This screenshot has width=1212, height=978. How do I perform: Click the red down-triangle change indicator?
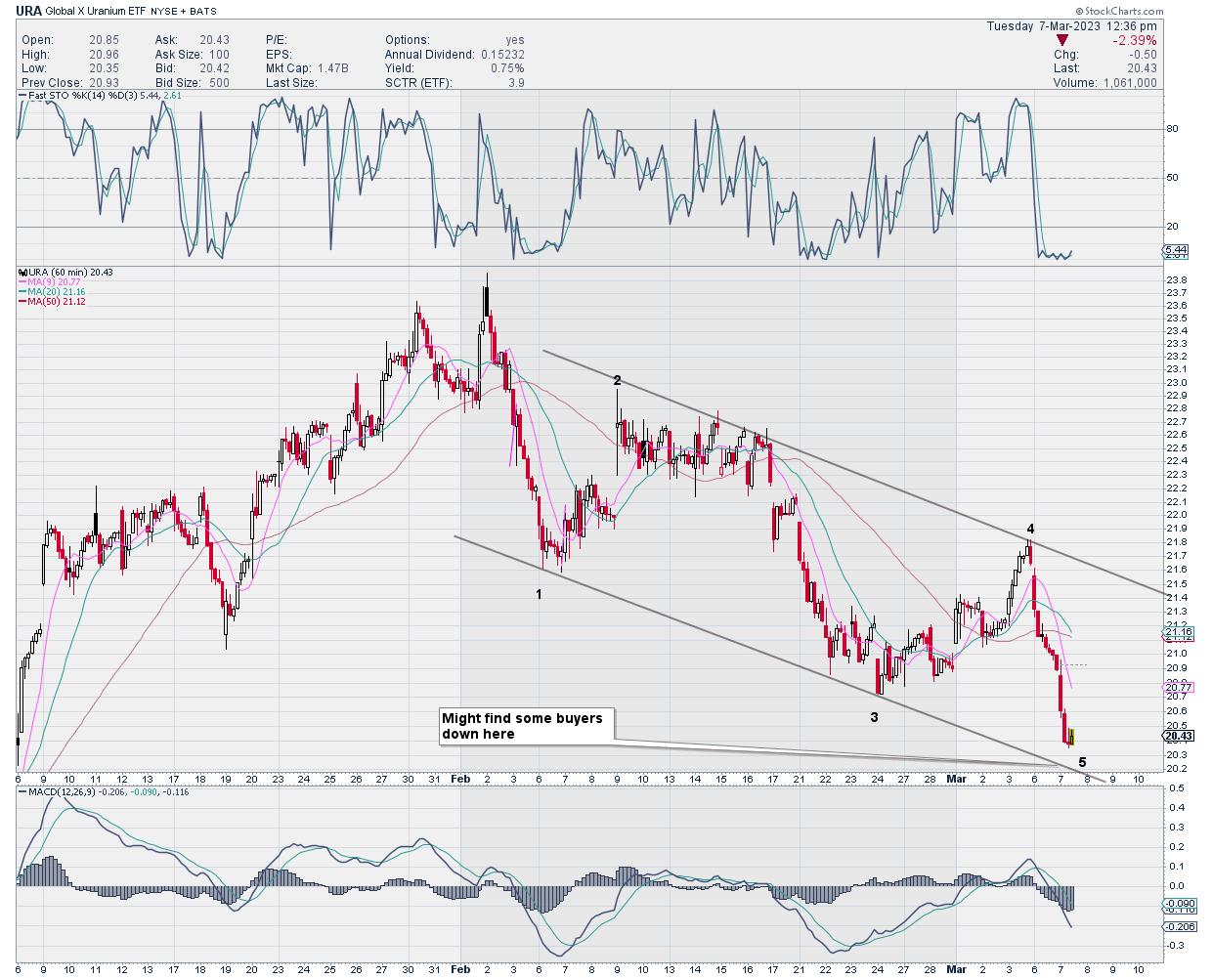click(1062, 40)
